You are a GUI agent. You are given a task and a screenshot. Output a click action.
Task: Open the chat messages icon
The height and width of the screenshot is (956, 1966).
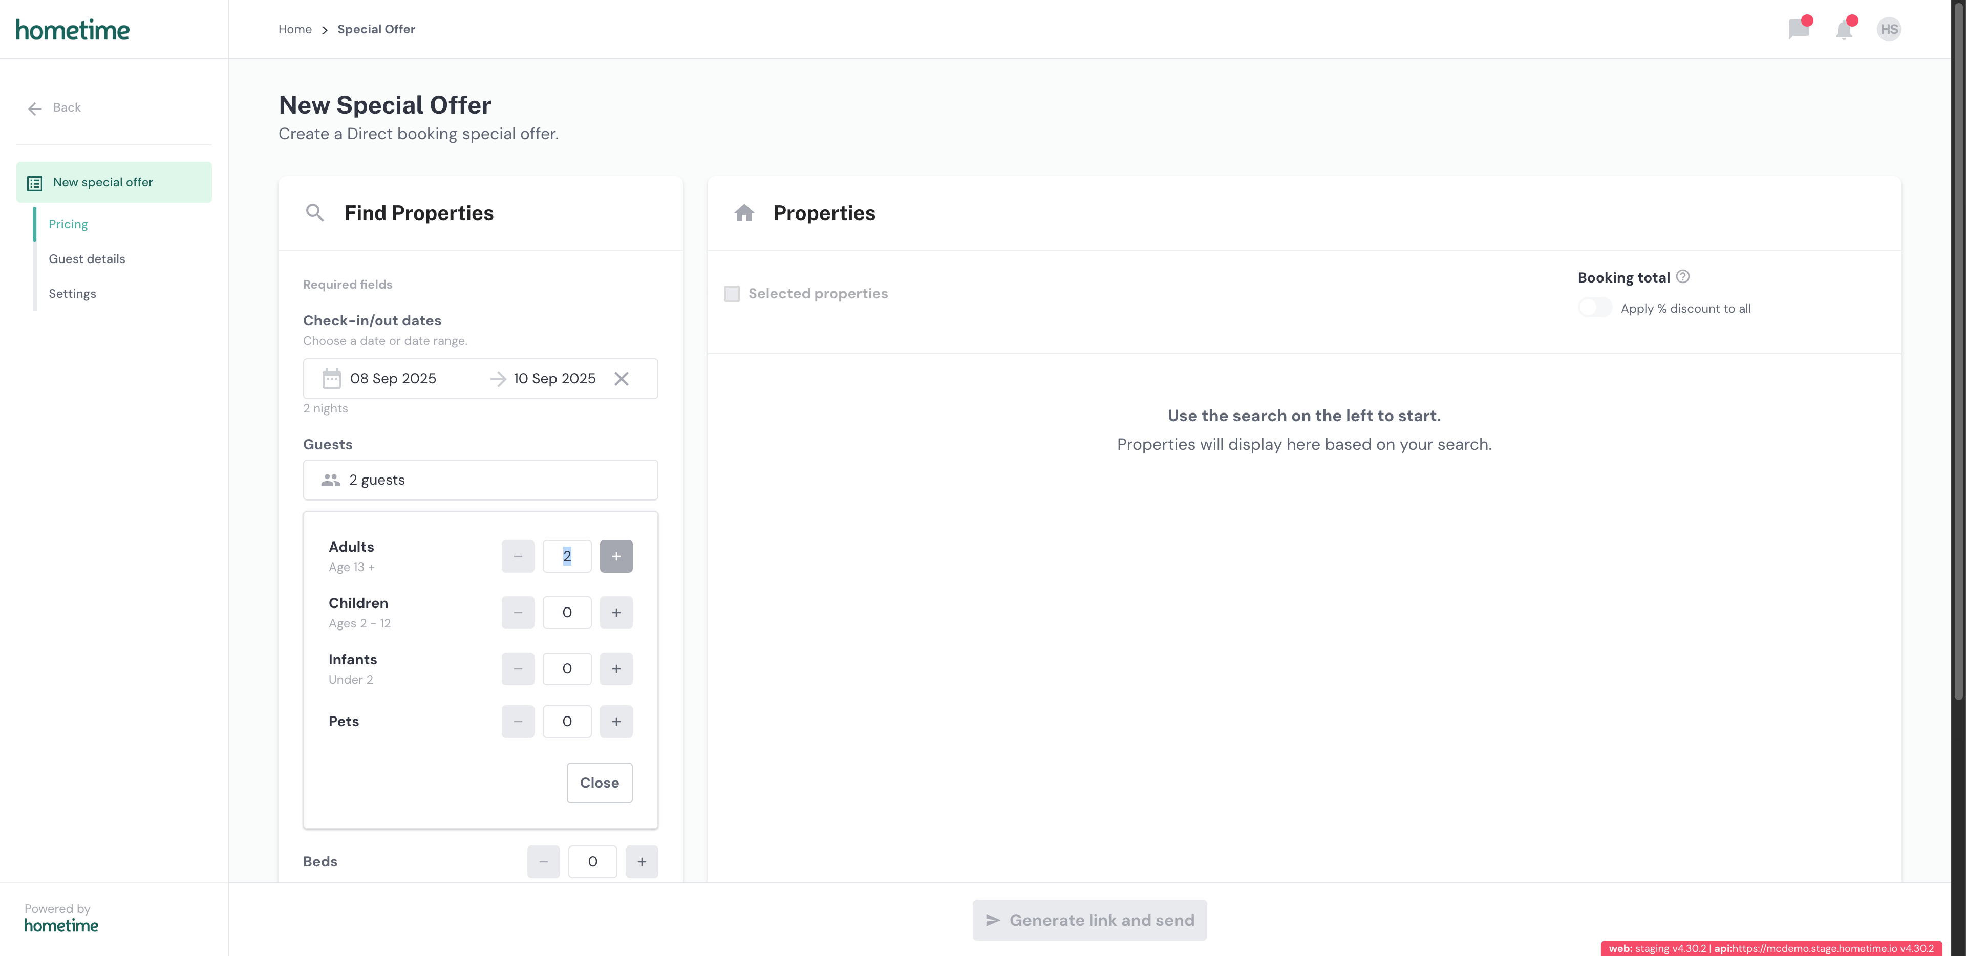pyautogui.click(x=1799, y=30)
